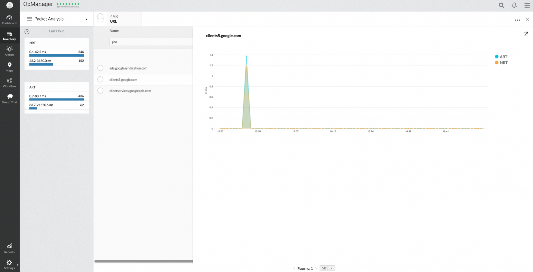The height and width of the screenshot is (272, 533).
Task: Click the Name column header
Action: 114,31
